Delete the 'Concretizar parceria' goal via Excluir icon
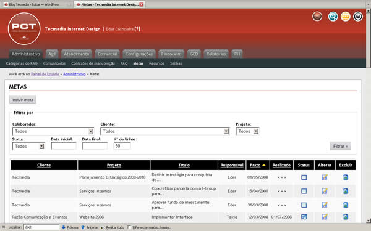Screen dimensions: 371x231 (346, 191)
